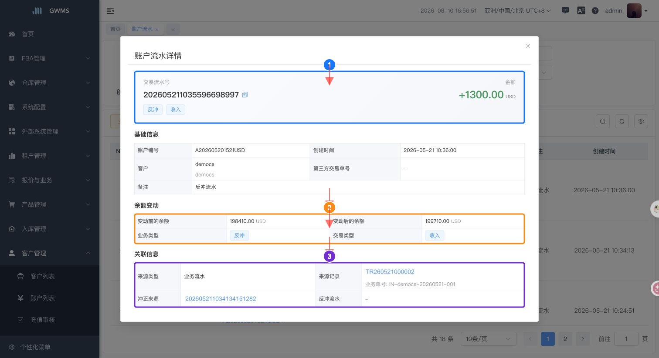Click the 报价与业务 sidebar icon
The height and width of the screenshot is (358, 659).
pyautogui.click(x=12, y=180)
